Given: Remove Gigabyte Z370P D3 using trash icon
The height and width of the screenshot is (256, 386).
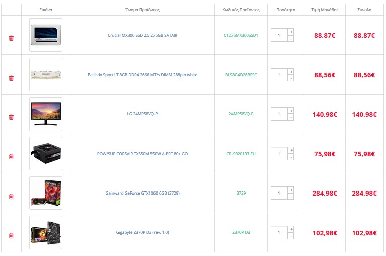Looking at the screenshot, I should [x=11, y=236].
